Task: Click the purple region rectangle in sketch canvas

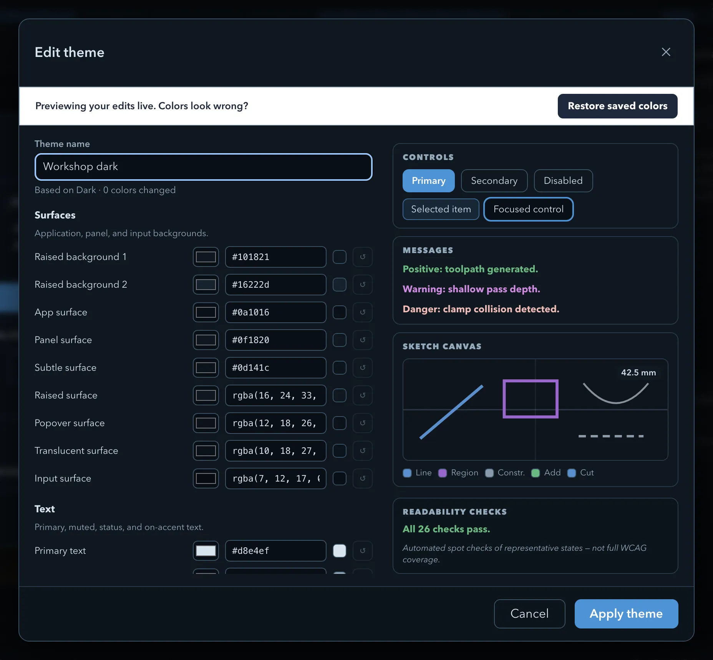Action: (531, 399)
